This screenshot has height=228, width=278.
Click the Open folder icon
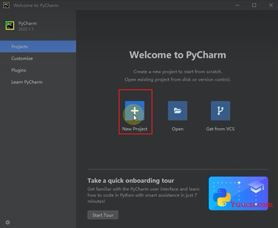pos(178,111)
